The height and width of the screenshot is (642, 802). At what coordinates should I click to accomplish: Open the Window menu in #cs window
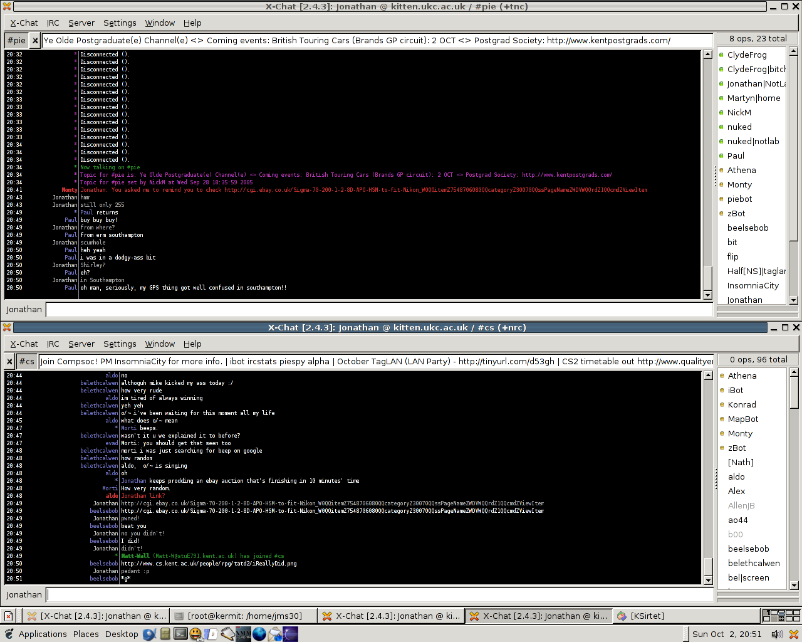tap(160, 344)
